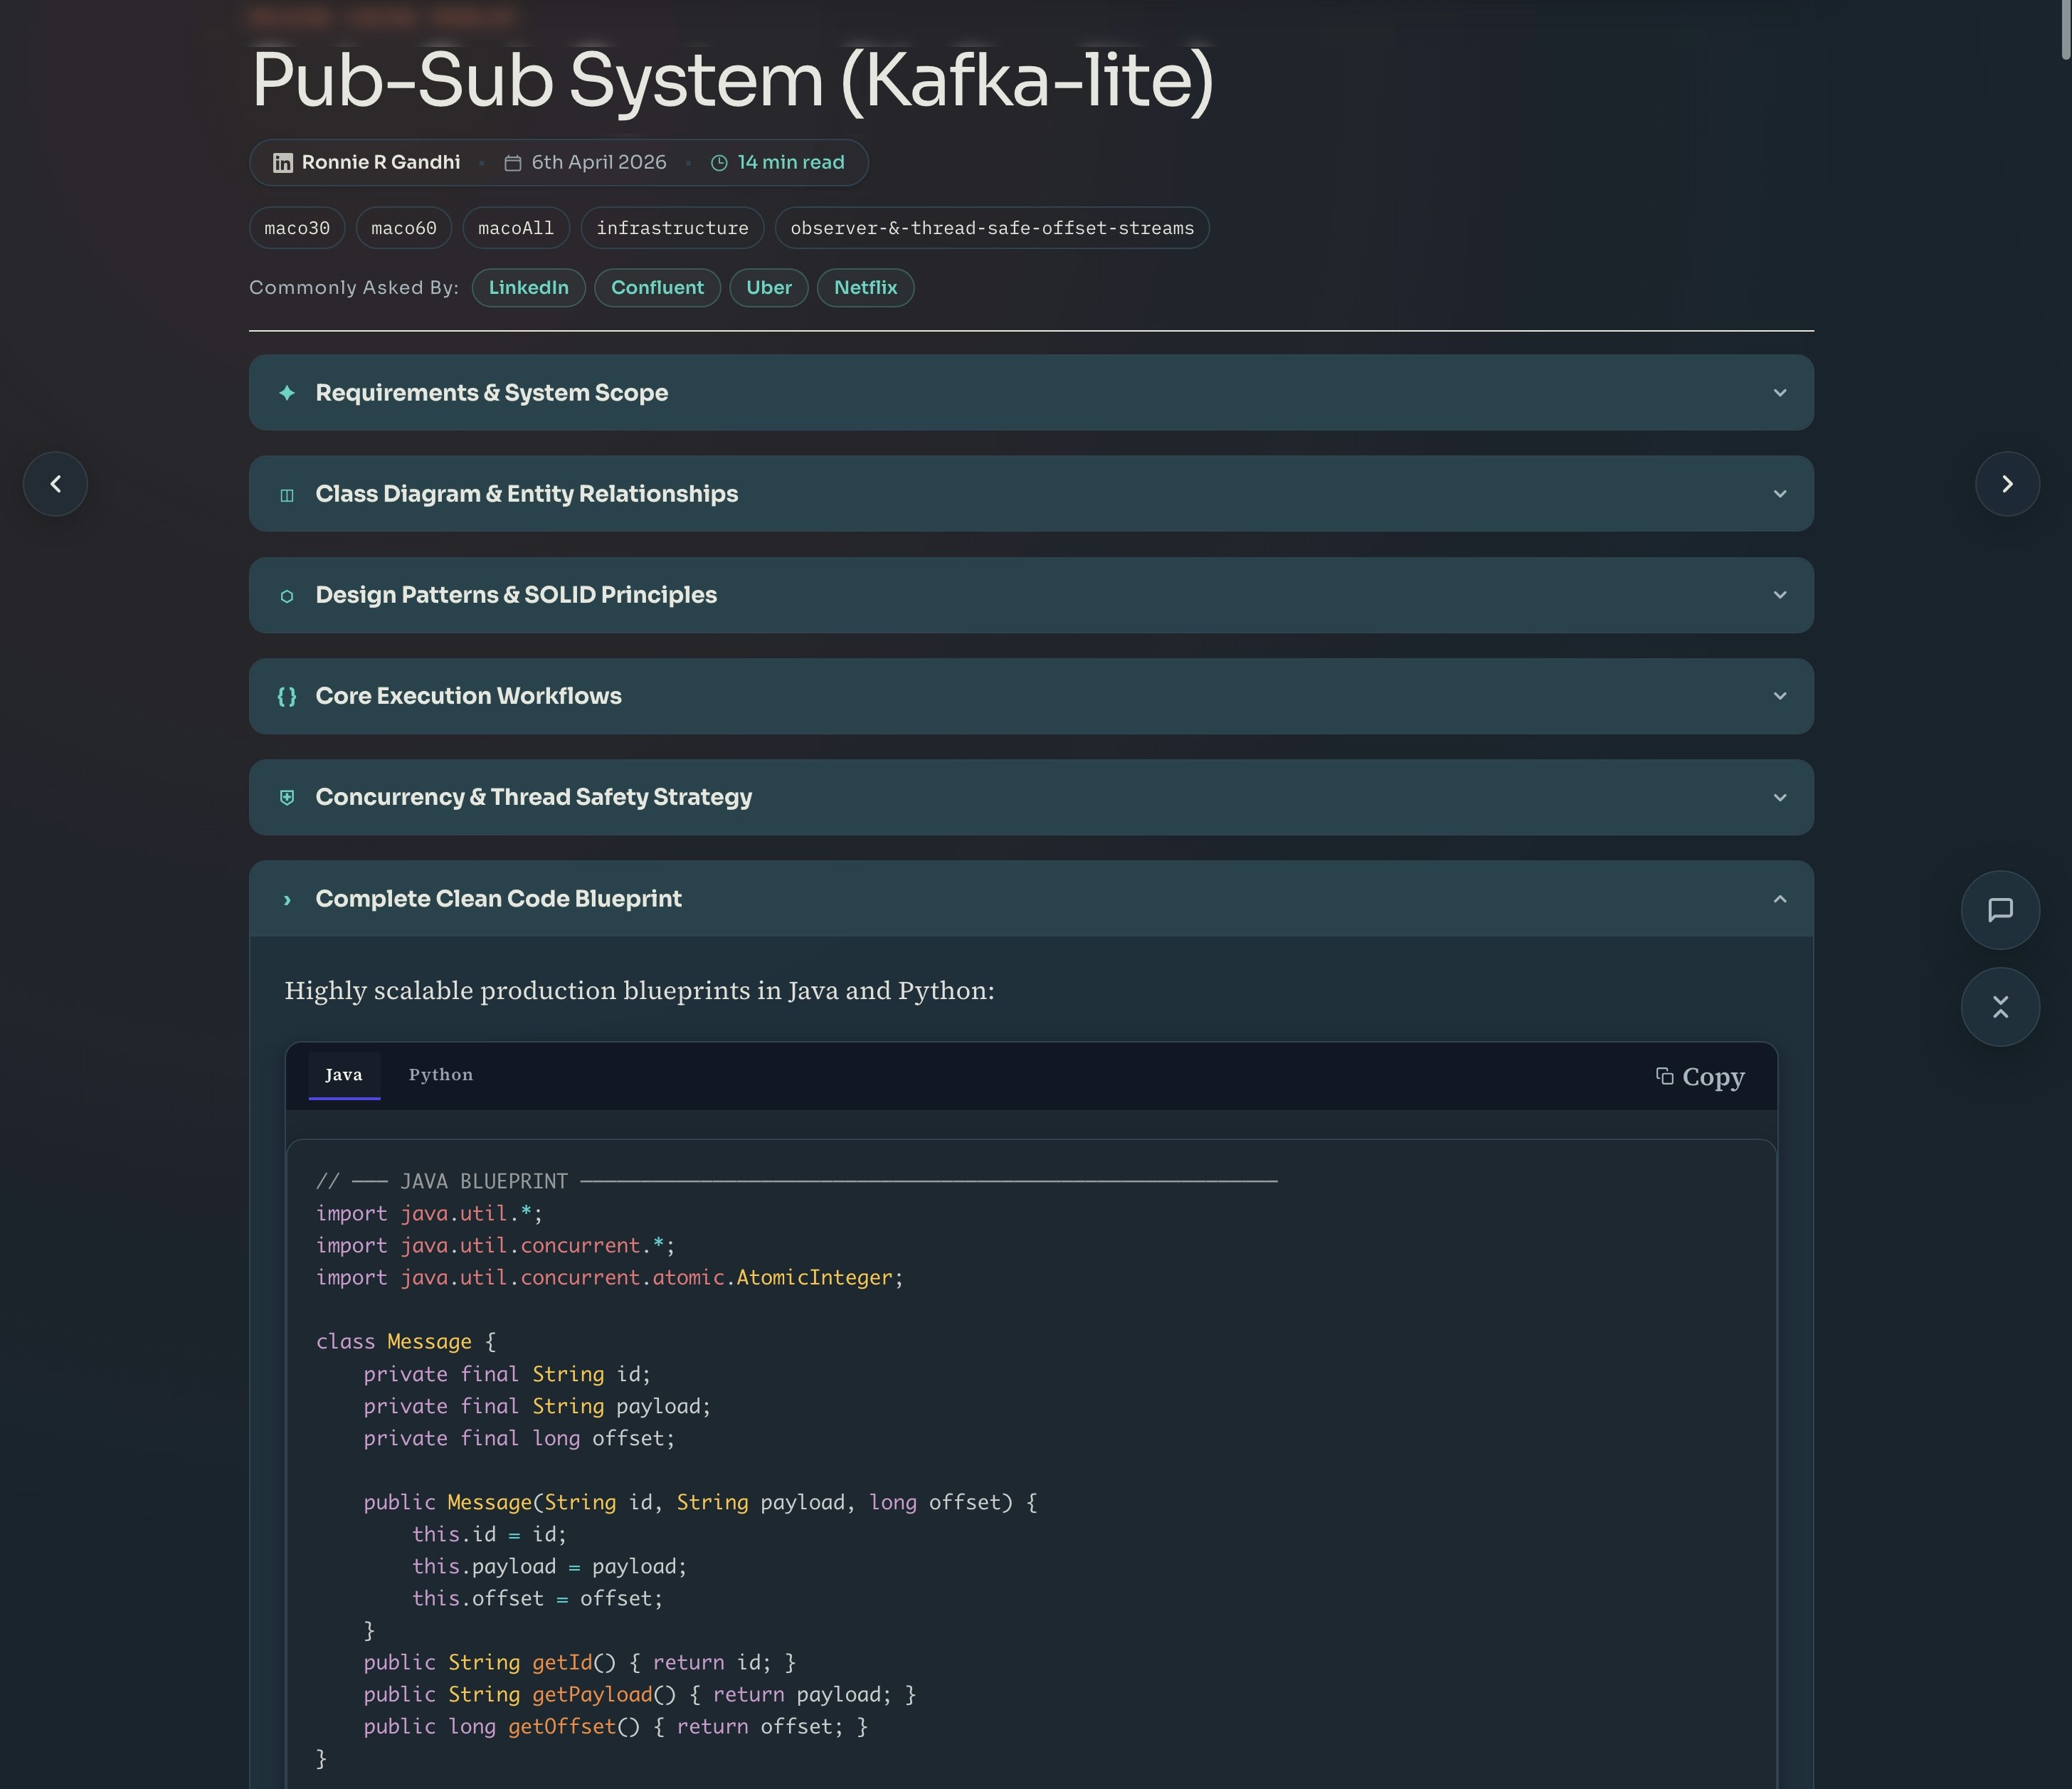Viewport: 2072px width, 1789px height.
Task: Click the clock icon beside 14 min read
Action: coord(719,163)
